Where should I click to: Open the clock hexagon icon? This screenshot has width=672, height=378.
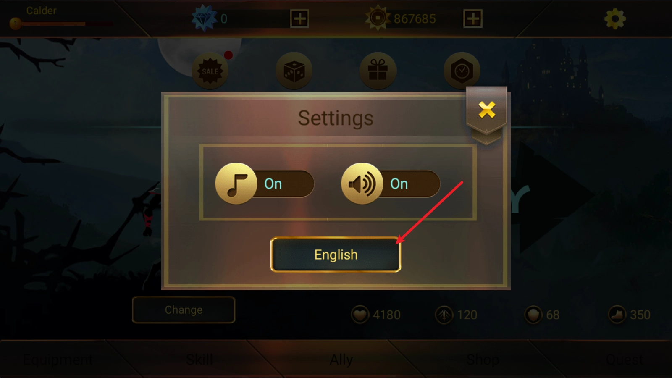point(462,71)
